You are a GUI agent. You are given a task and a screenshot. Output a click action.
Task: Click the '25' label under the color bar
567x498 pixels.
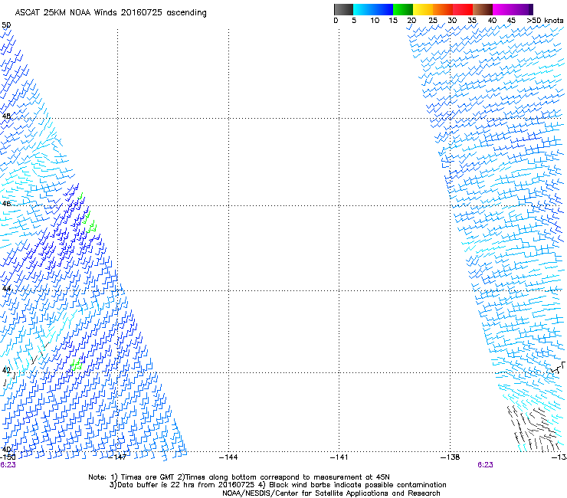433,21
